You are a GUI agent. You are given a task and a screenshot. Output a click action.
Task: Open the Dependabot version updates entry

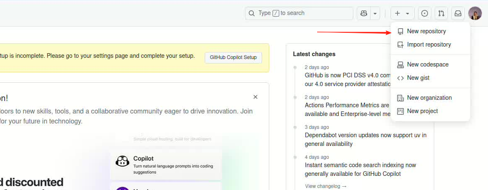coord(366,139)
